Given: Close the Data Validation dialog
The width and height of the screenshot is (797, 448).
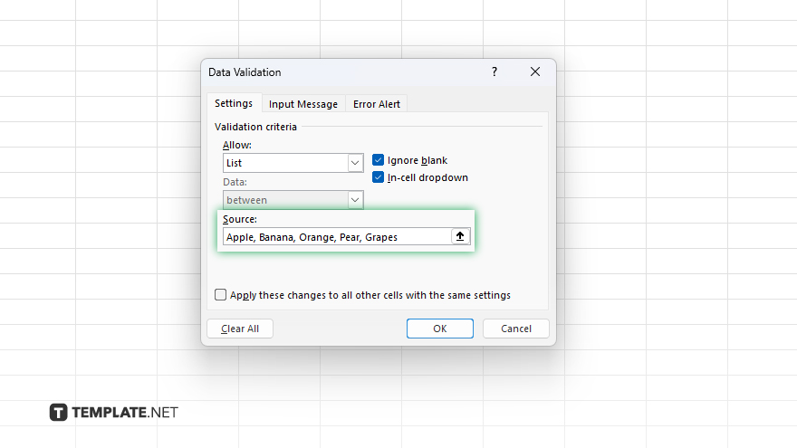Looking at the screenshot, I should (535, 71).
